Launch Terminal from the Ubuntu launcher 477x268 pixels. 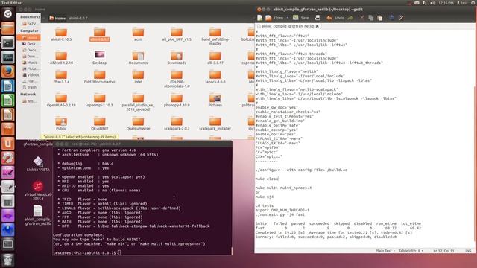(8, 43)
